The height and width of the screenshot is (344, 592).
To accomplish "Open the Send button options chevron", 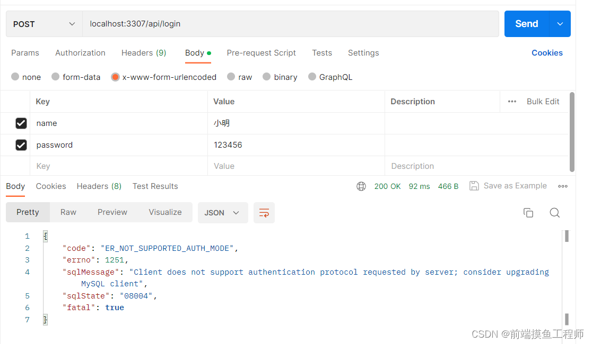I will [560, 24].
